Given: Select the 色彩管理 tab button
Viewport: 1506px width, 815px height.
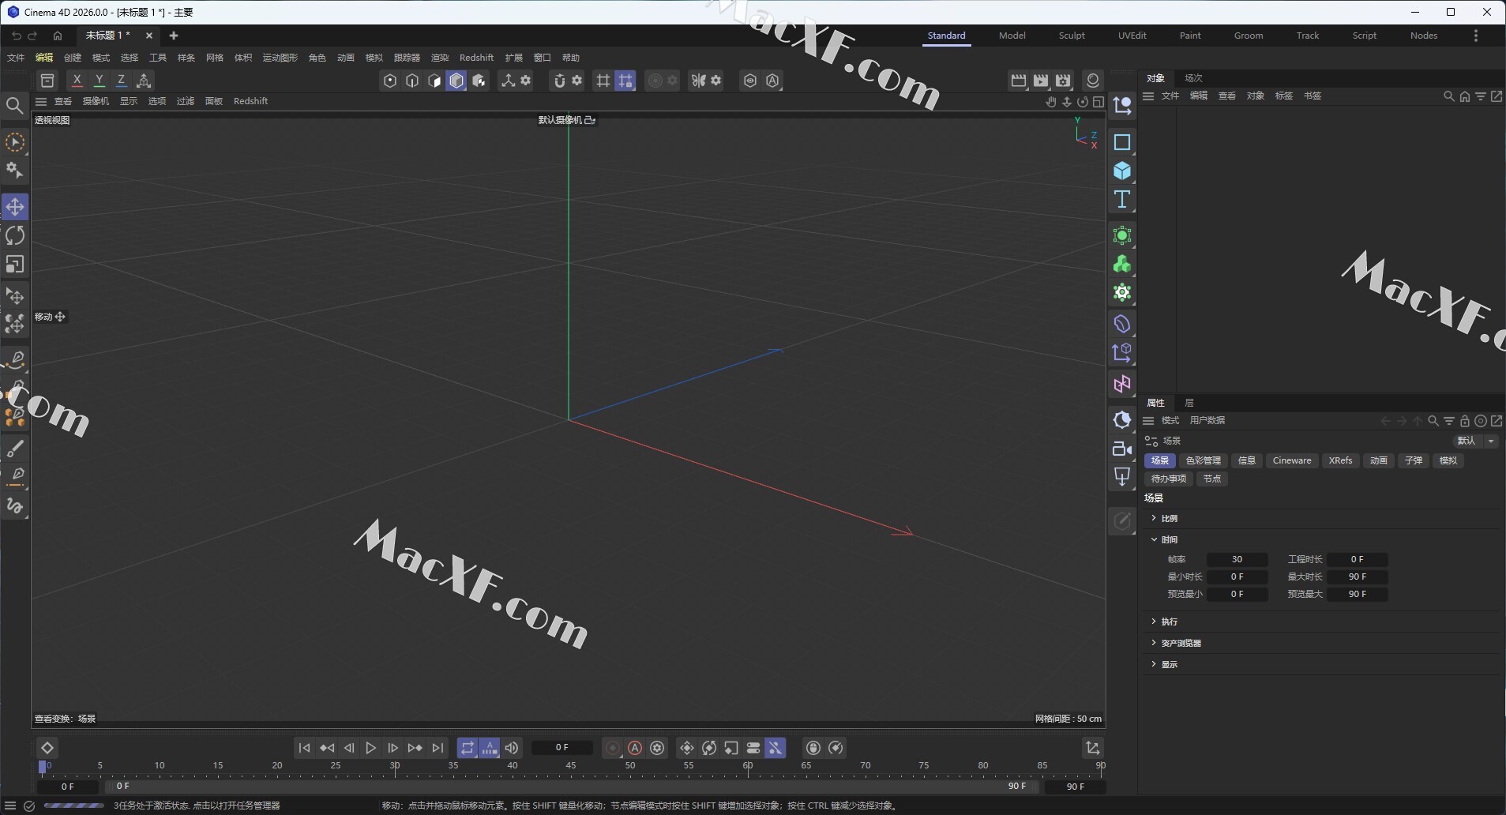Looking at the screenshot, I should click(x=1203, y=460).
